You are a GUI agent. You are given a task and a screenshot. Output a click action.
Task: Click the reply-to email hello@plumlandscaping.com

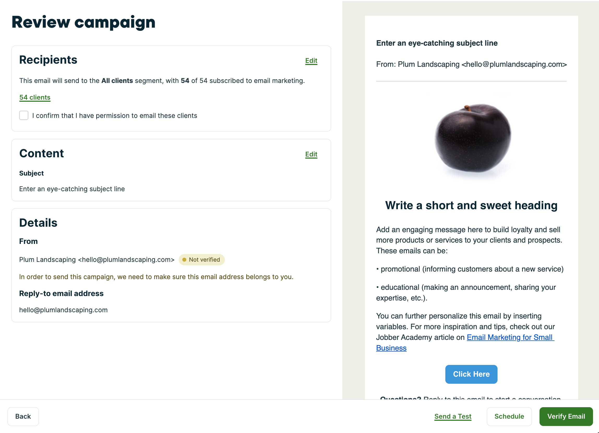pyautogui.click(x=63, y=310)
